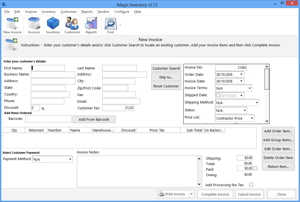Click the Sub-Total column header
Image resolution: width=300 pixels, height=202 pixels.
[192, 130]
